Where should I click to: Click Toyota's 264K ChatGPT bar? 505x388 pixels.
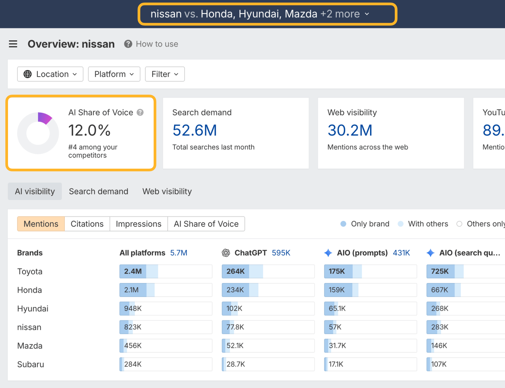pos(268,271)
